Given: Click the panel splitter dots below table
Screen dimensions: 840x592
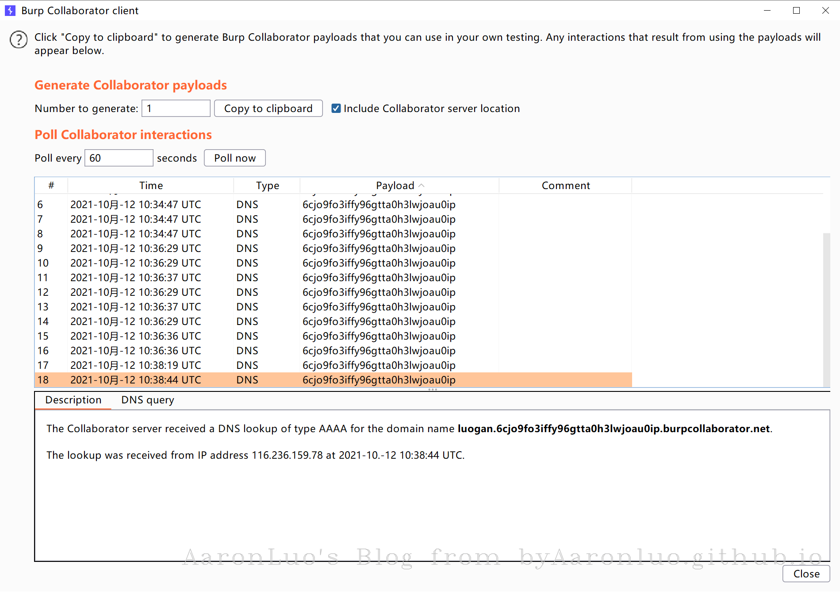Looking at the screenshot, I should click(x=433, y=389).
